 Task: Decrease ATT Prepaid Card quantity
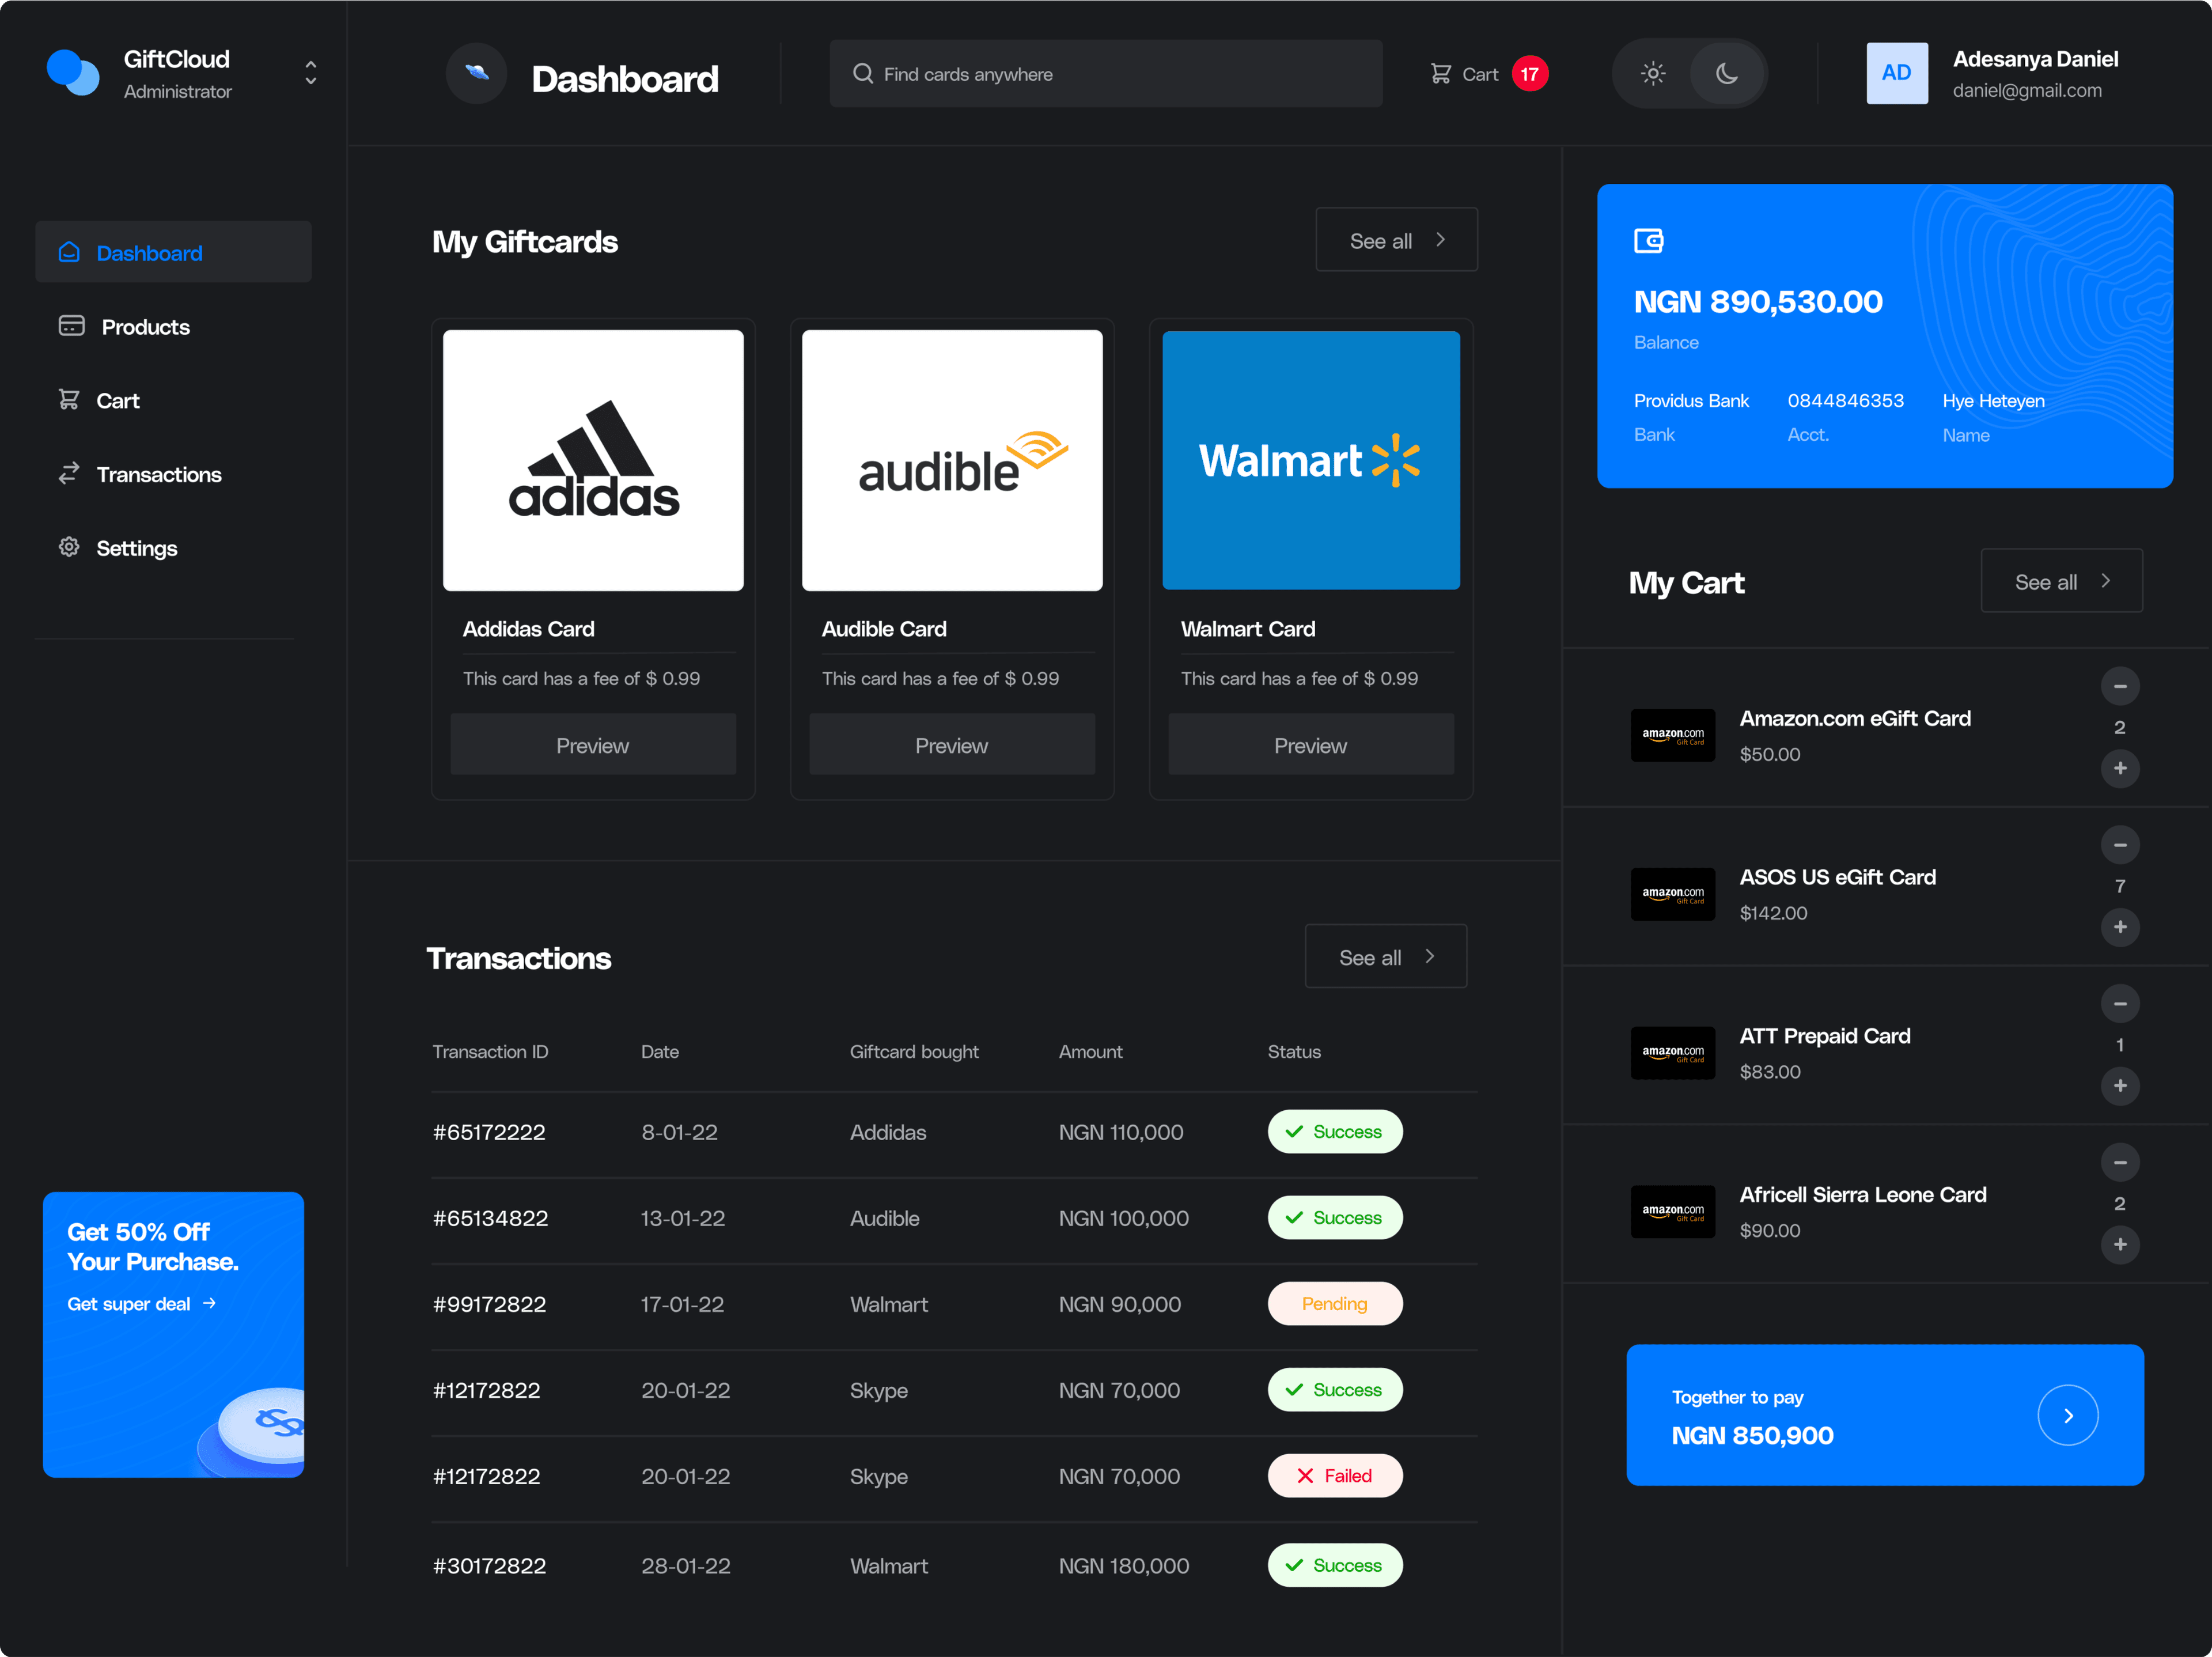pos(2120,1004)
